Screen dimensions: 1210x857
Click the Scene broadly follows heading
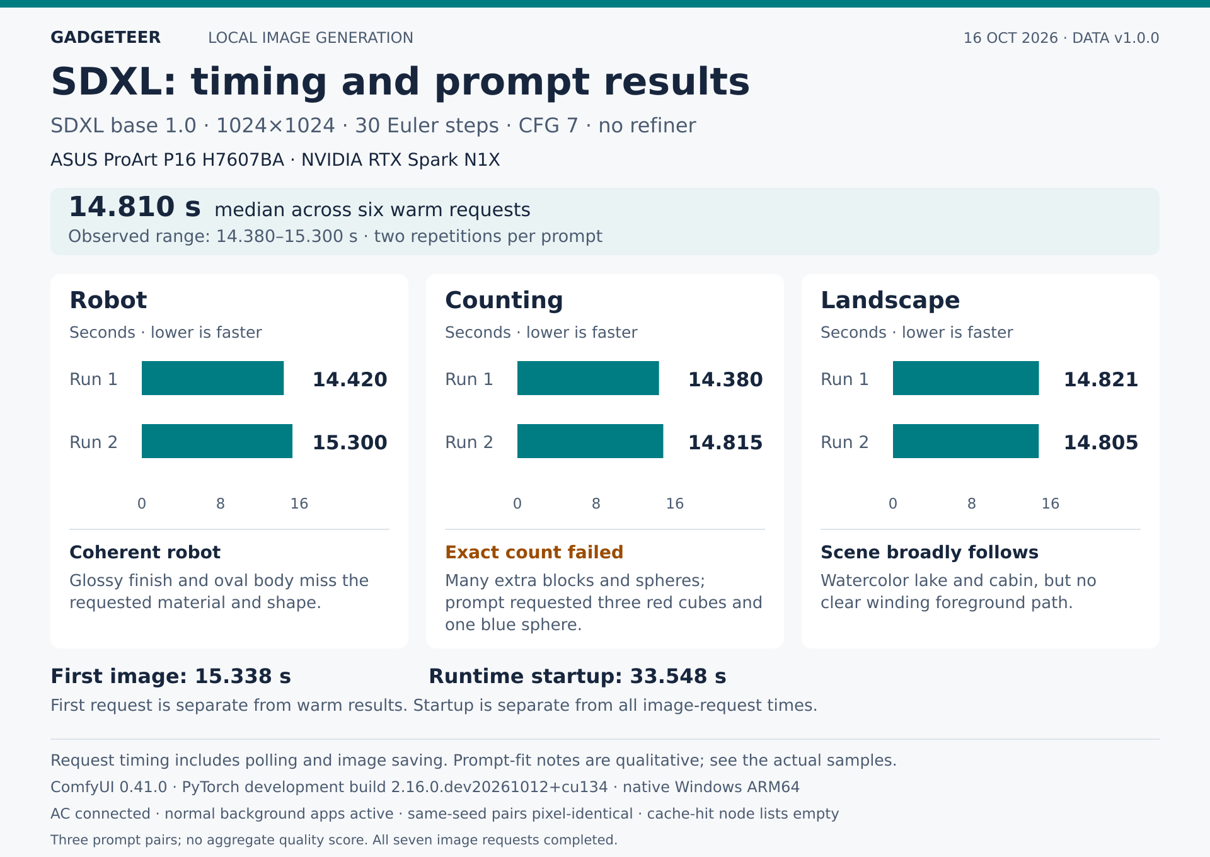[930, 552]
